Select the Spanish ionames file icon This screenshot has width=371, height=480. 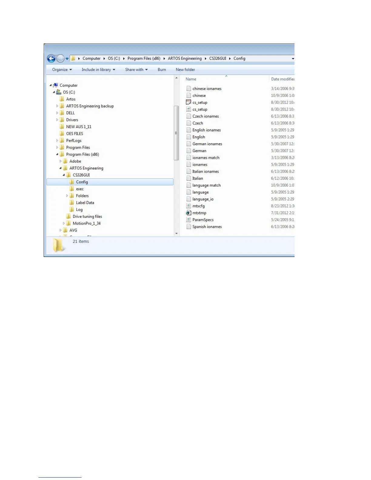tap(189, 227)
